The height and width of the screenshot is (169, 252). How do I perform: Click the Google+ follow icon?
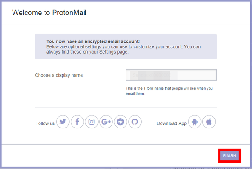106,122
